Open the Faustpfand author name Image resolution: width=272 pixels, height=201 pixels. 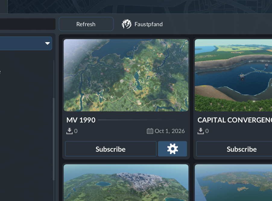click(148, 24)
